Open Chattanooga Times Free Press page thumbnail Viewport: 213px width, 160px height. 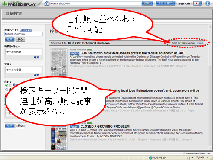59,62
